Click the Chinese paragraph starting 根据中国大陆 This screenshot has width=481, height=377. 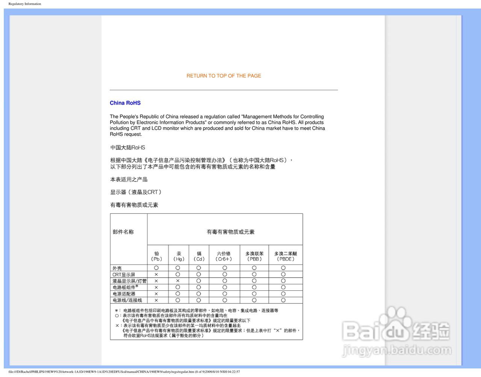click(x=201, y=163)
